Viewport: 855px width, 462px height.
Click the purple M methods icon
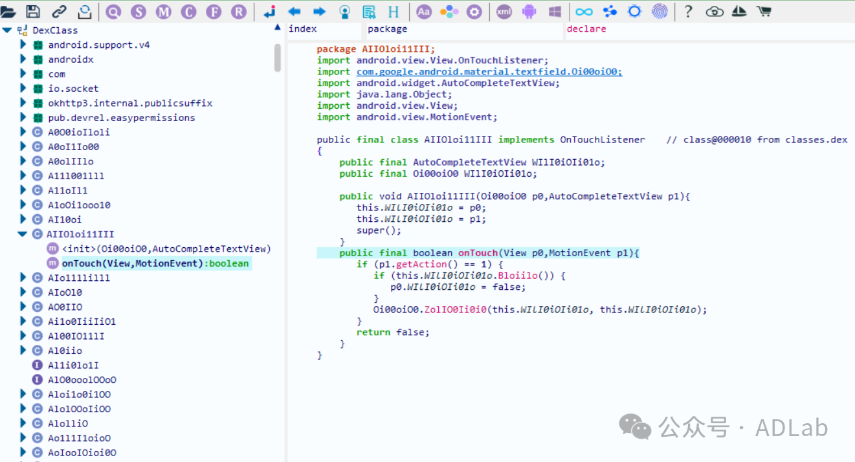click(x=164, y=11)
